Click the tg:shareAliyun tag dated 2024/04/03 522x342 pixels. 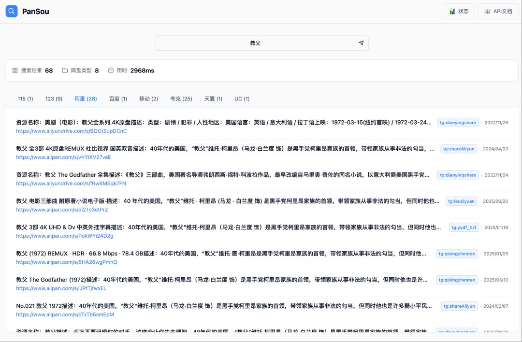458,148
